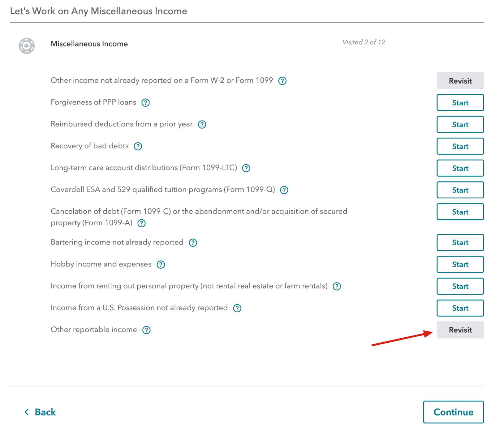Start Coverdell ESA and 529 section
This screenshot has width=495, height=430.
460,190
